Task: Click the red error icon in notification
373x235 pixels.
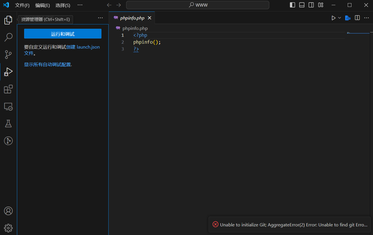Action: pos(215,224)
